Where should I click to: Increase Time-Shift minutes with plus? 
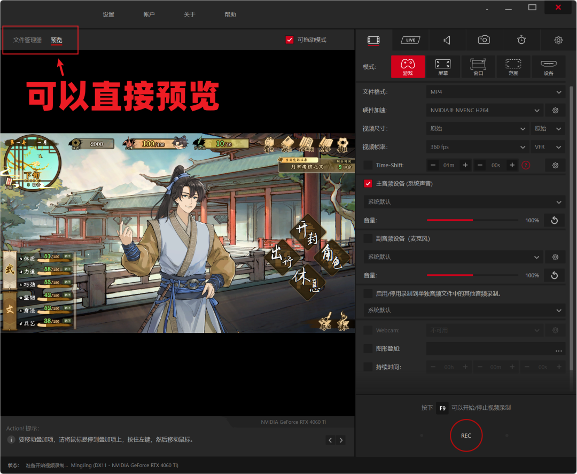click(x=465, y=165)
